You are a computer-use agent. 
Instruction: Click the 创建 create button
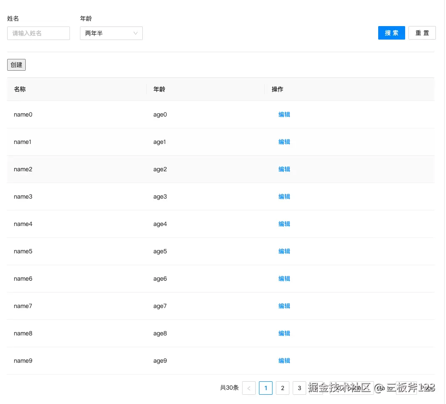16,65
